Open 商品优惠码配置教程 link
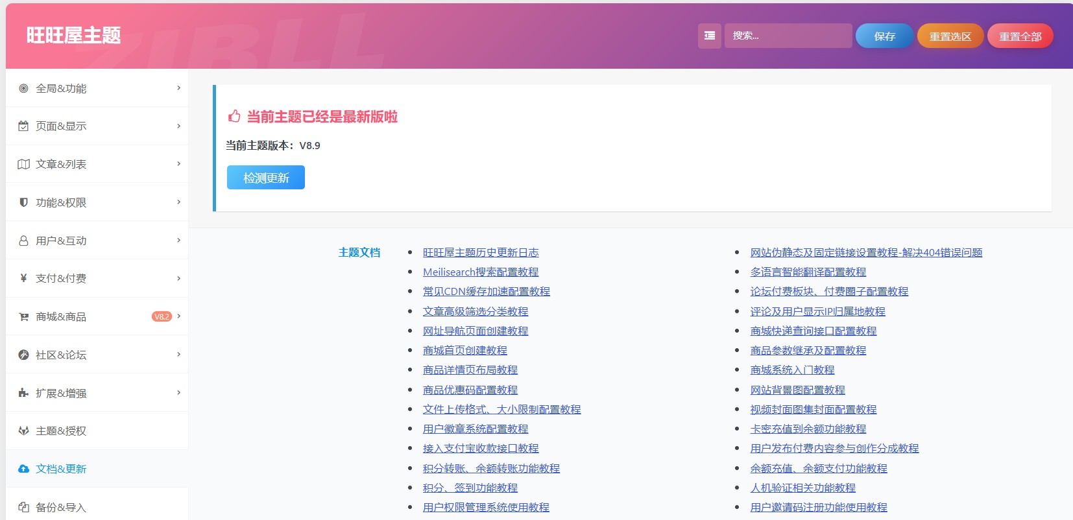Viewport: 1073px width, 520px height. (470, 390)
